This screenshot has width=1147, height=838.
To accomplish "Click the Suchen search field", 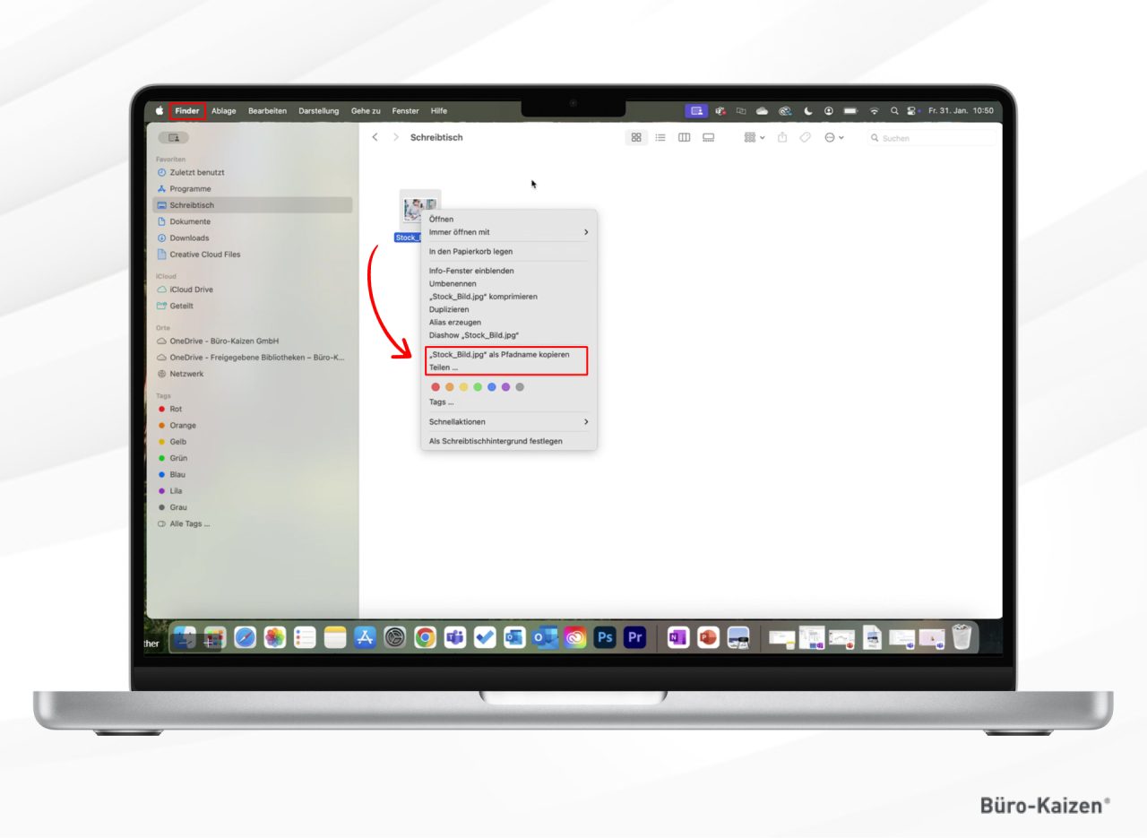I will point(932,139).
